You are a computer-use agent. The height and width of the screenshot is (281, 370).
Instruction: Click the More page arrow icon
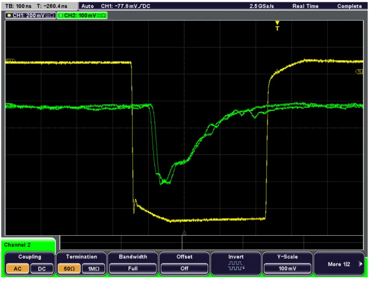coord(360,264)
